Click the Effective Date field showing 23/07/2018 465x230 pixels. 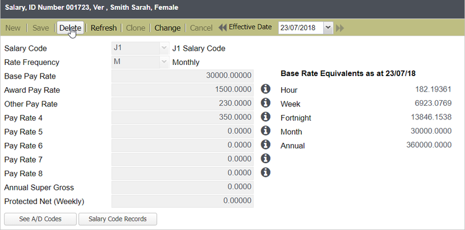pyautogui.click(x=301, y=28)
